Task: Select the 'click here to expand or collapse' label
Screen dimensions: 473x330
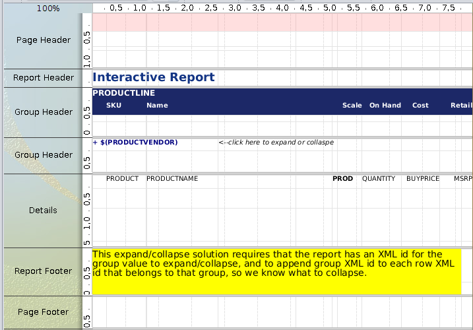Action: pos(276,142)
